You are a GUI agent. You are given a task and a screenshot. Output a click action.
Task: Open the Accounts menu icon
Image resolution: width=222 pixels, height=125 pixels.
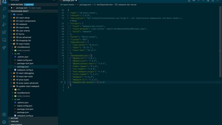pos(4,114)
